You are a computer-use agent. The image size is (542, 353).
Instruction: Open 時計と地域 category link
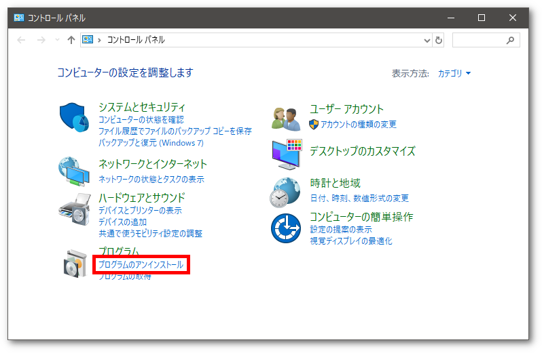pos(335,183)
